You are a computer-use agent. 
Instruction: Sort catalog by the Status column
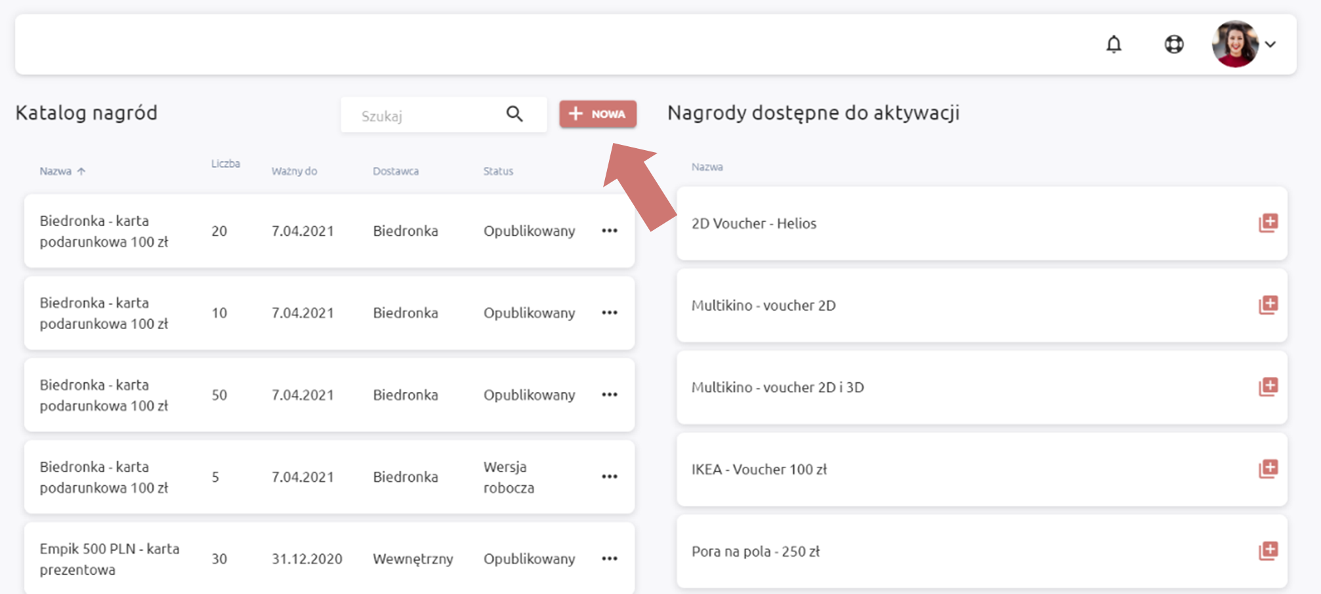point(498,171)
